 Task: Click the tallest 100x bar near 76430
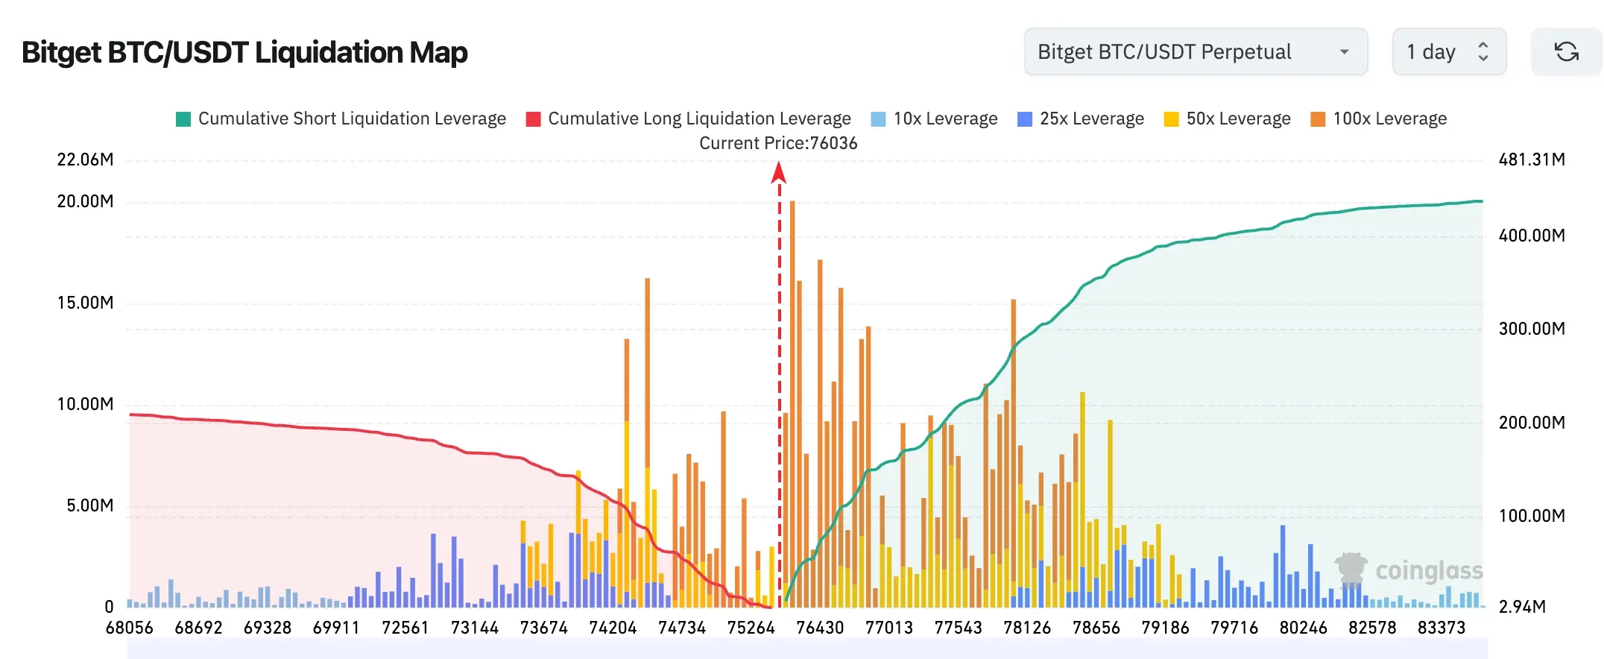tap(792, 403)
